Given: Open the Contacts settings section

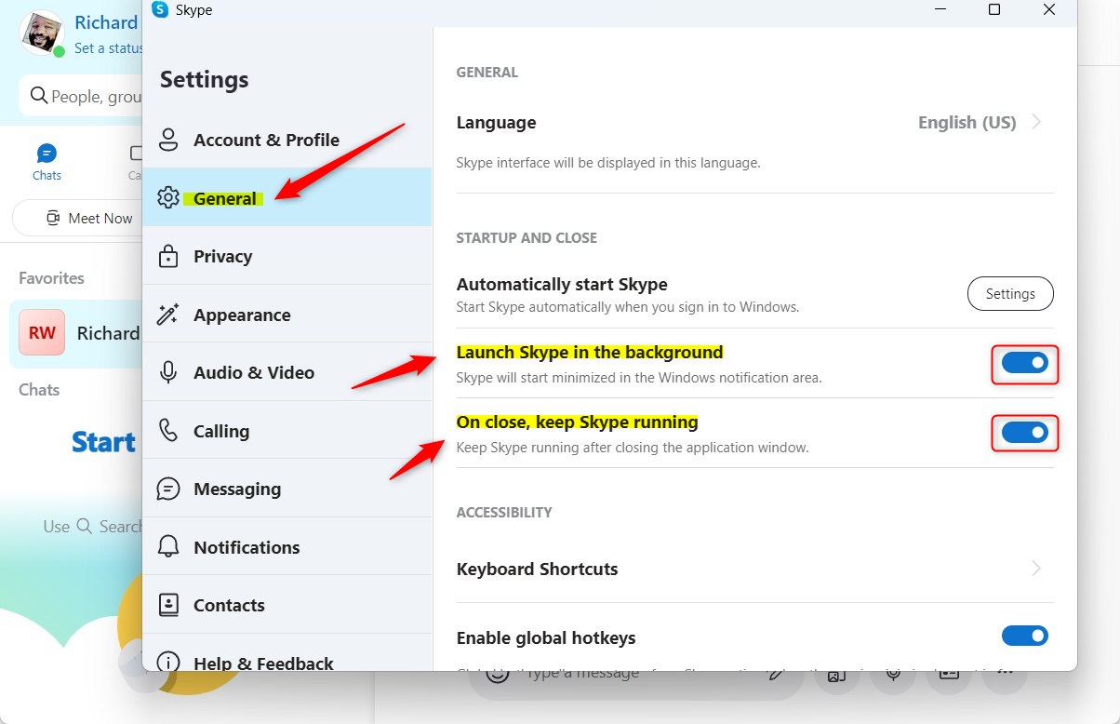Looking at the screenshot, I should point(229,605).
